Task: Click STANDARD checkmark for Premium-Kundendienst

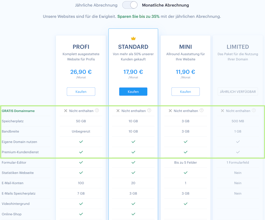Action: click(x=133, y=152)
